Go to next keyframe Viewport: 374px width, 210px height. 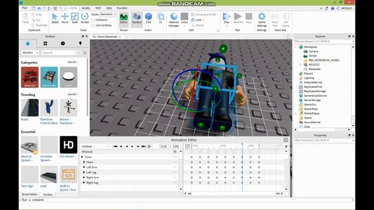click(138, 146)
